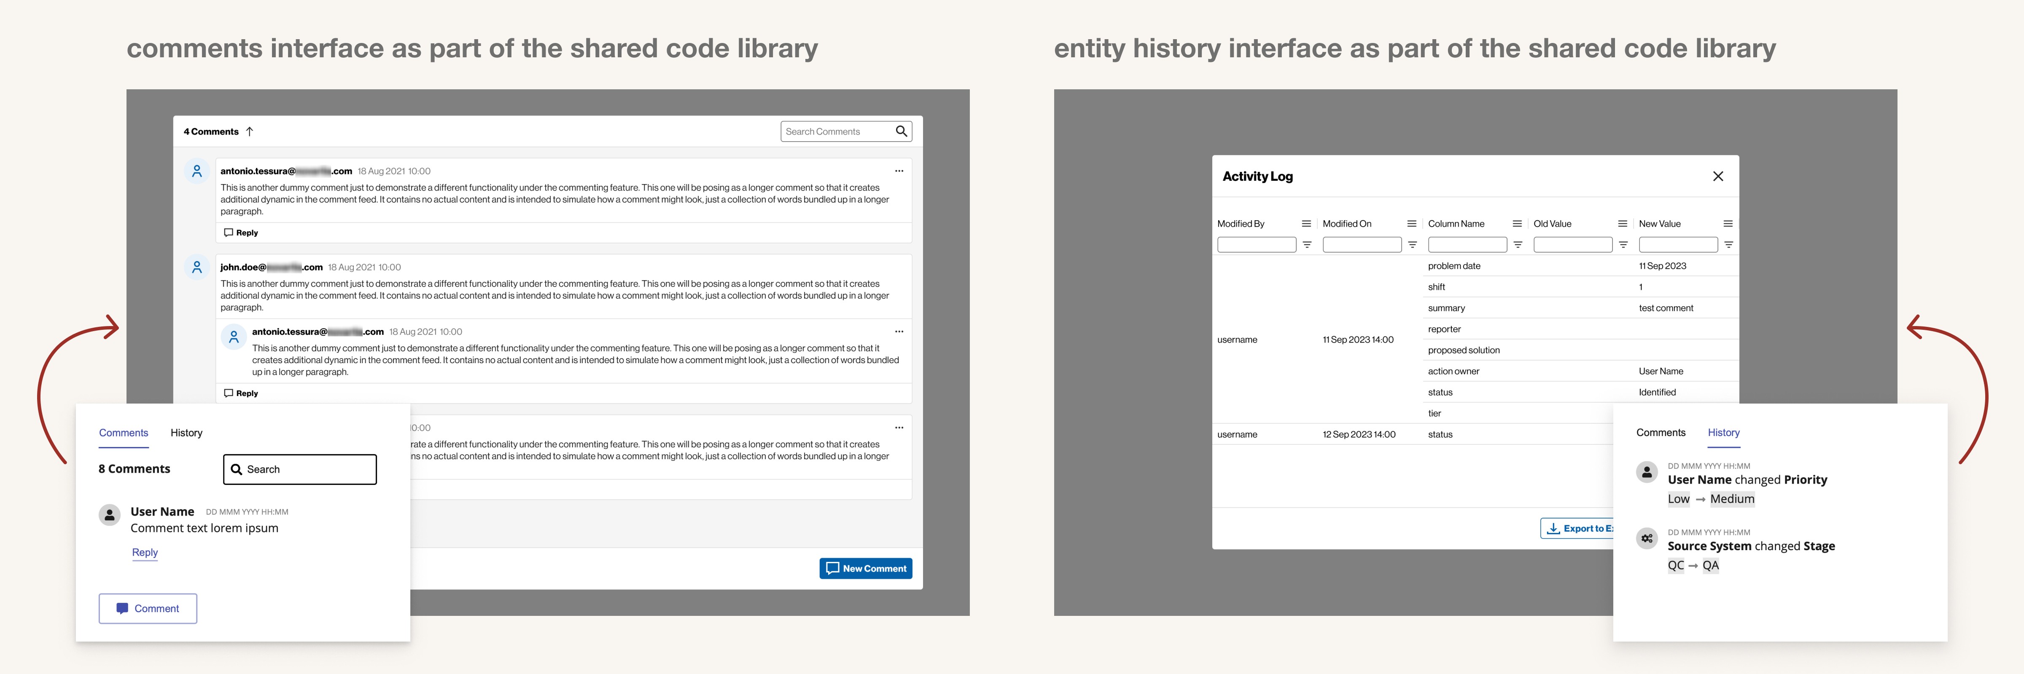Focus the Search field beside 8 Comments
This screenshot has width=2024, height=674.
pyautogui.click(x=299, y=469)
